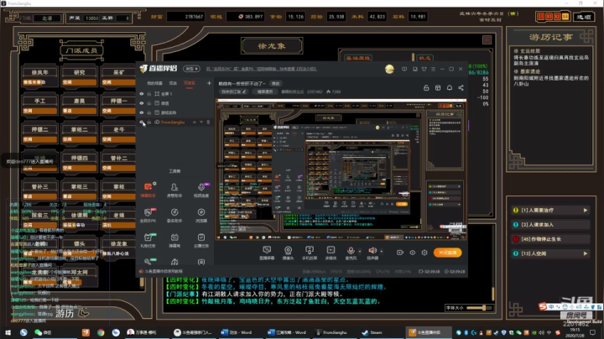Click the [45]作物停止生长 notification

[x=550, y=239]
